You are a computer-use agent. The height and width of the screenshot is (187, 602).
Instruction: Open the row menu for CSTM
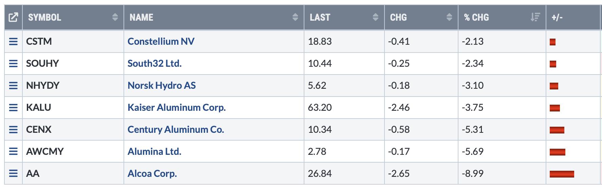coord(13,42)
